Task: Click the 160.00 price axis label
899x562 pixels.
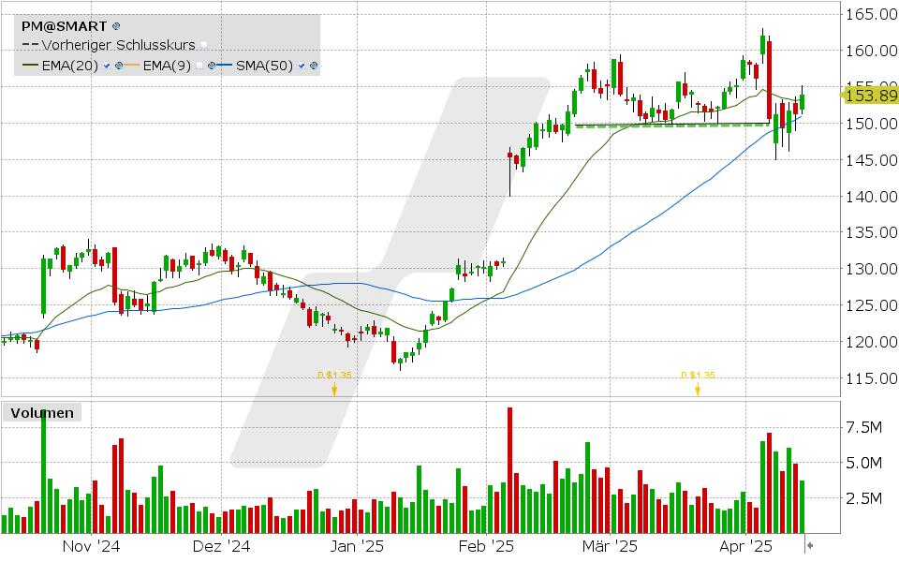Action: pyautogui.click(x=872, y=51)
